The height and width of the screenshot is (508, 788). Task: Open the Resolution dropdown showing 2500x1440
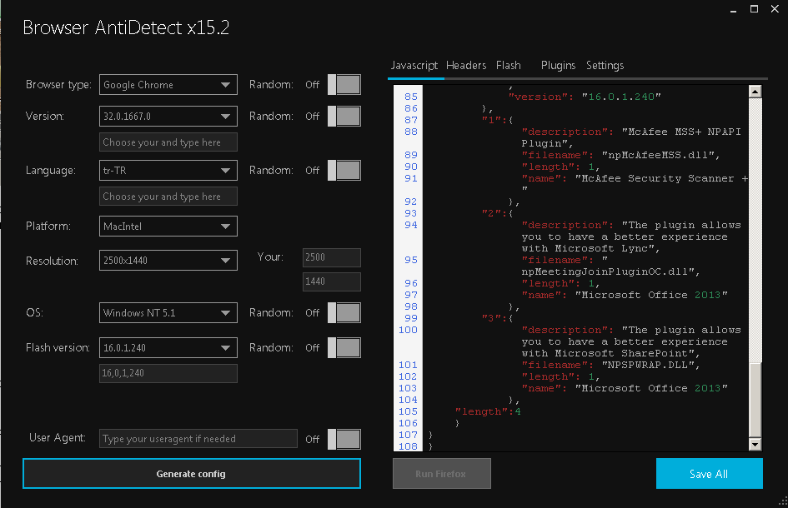pos(167,261)
